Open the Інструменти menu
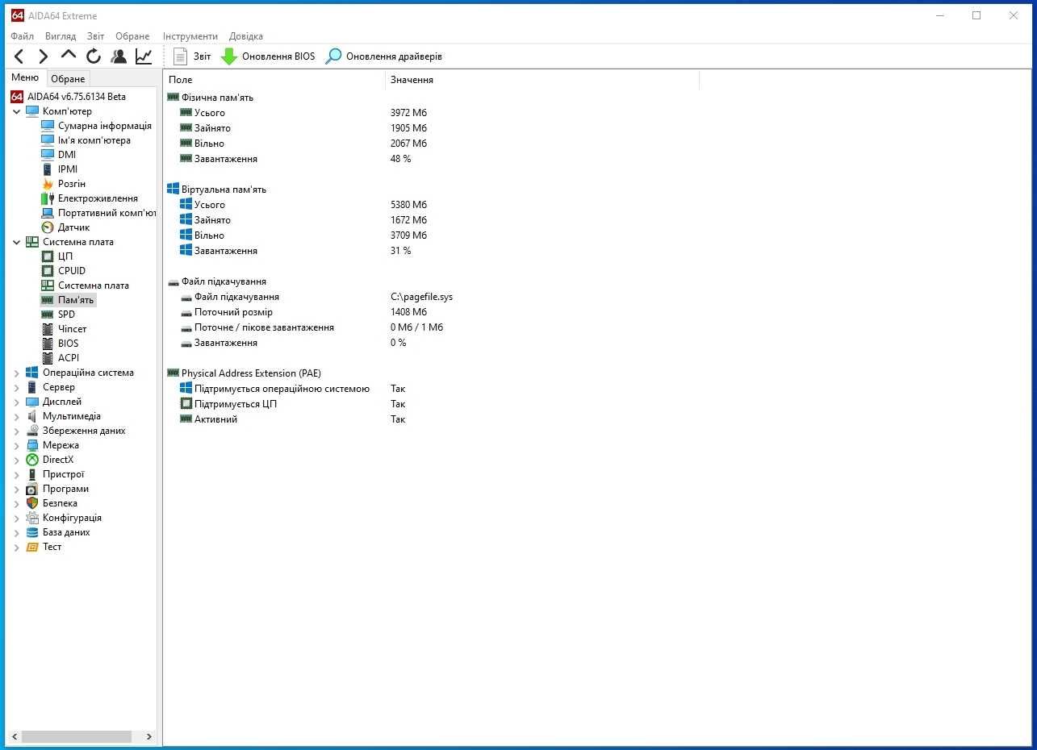Viewport: 1037px width, 750px height. tap(190, 36)
